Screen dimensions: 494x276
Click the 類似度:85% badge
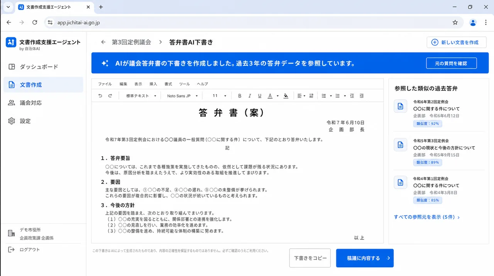coord(428,200)
